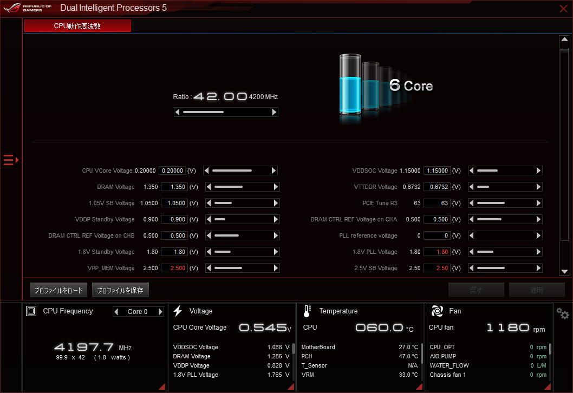Decrease CPU VCore Voltage left arrow
Screen dimensions: 573x393
click(x=207, y=171)
